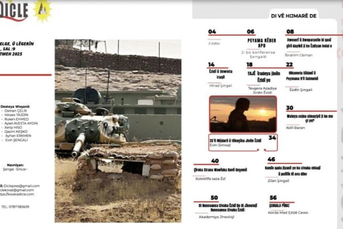Viewport: 343px width, 229px height.
Task: Open the tank photograph
Action: coord(118,131)
